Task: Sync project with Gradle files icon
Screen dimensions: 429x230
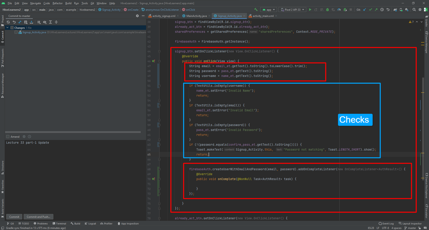Action: click(x=395, y=10)
